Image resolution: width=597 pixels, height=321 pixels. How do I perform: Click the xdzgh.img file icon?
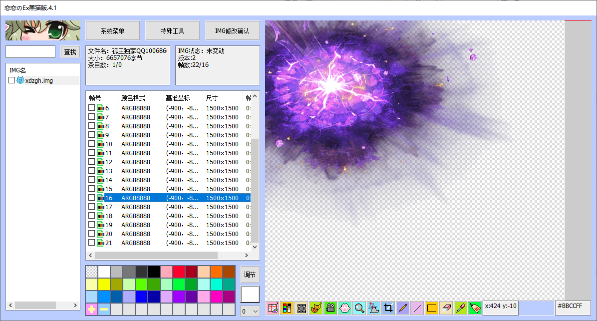click(20, 80)
